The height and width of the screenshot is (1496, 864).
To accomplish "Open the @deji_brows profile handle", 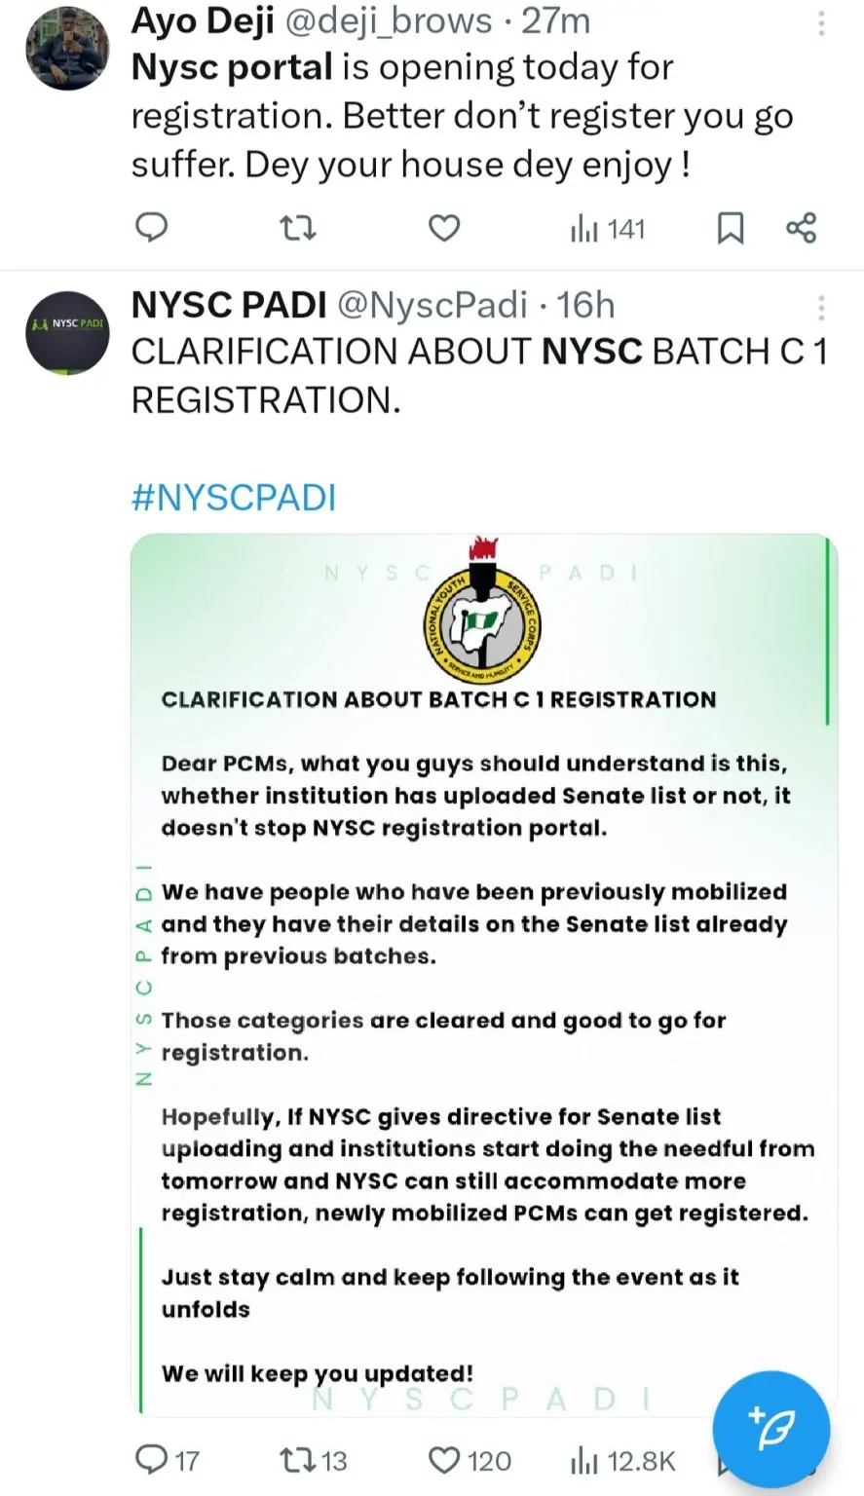I will (389, 20).
